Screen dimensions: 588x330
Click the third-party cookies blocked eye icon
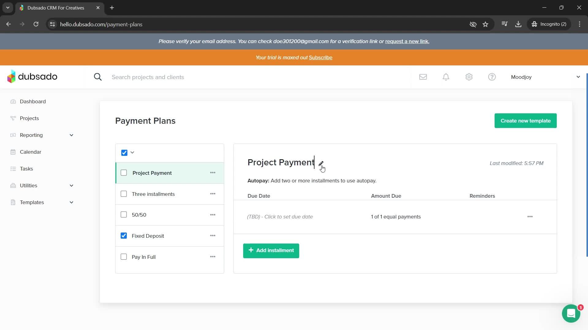click(473, 24)
